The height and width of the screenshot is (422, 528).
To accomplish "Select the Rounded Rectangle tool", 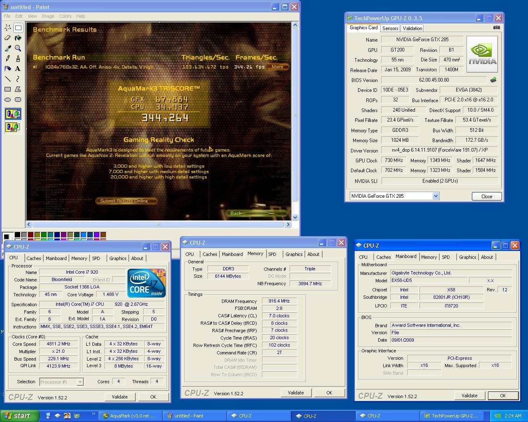I will click(x=18, y=100).
